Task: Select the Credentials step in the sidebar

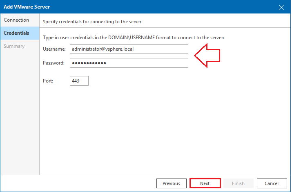Action: (20, 33)
